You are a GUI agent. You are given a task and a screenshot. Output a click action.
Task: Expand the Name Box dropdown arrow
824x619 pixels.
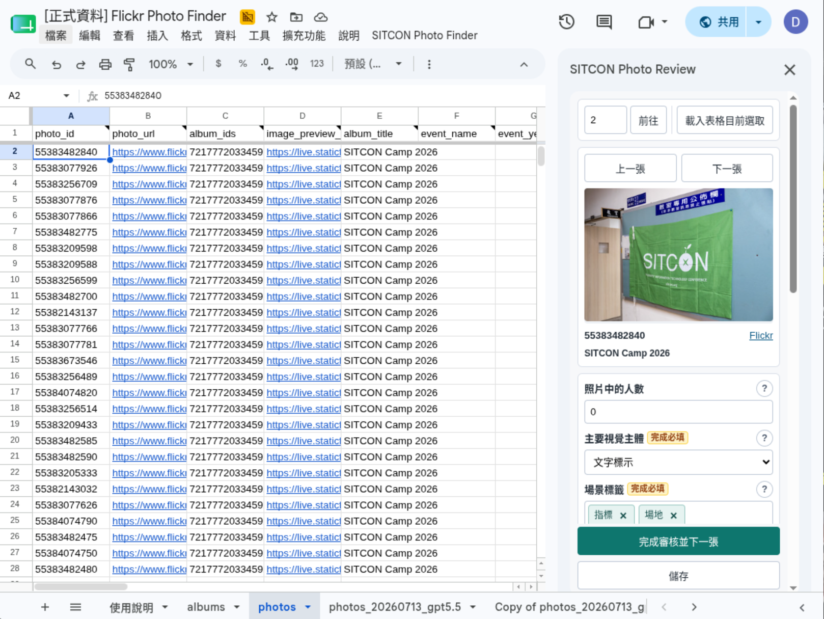(x=66, y=96)
